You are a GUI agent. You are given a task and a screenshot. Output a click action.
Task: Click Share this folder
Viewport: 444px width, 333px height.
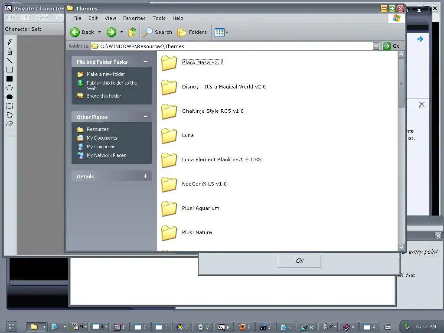pos(104,96)
